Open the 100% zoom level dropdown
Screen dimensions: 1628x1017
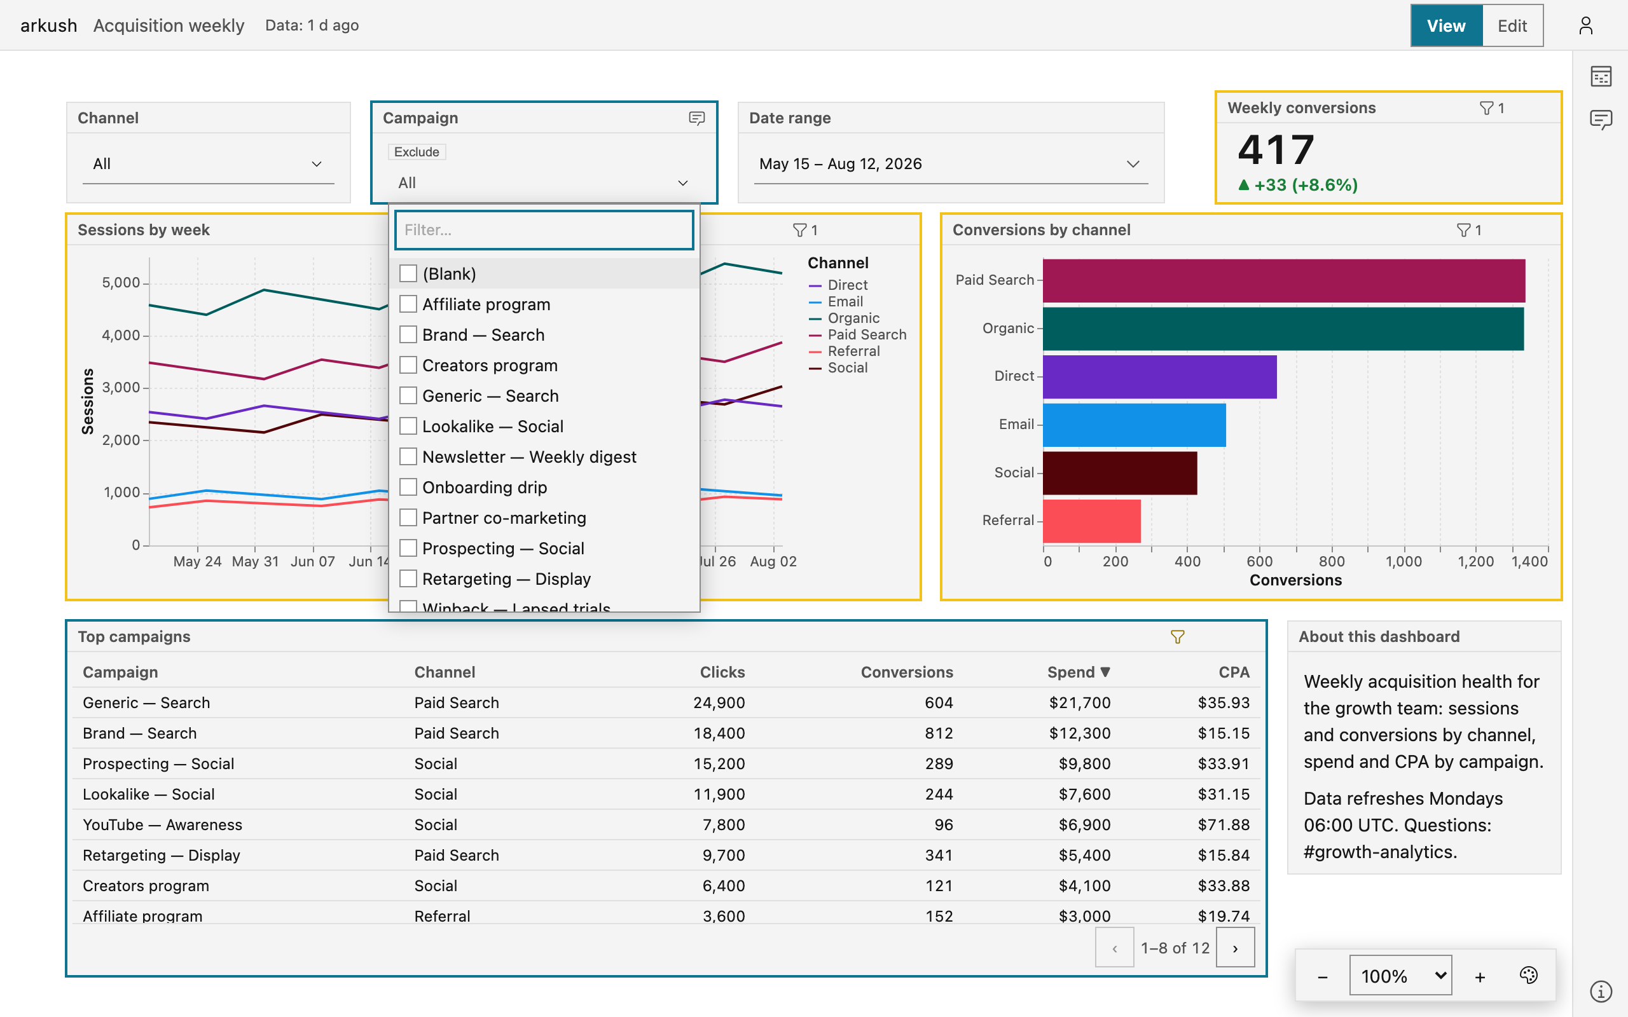(1400, 975)
